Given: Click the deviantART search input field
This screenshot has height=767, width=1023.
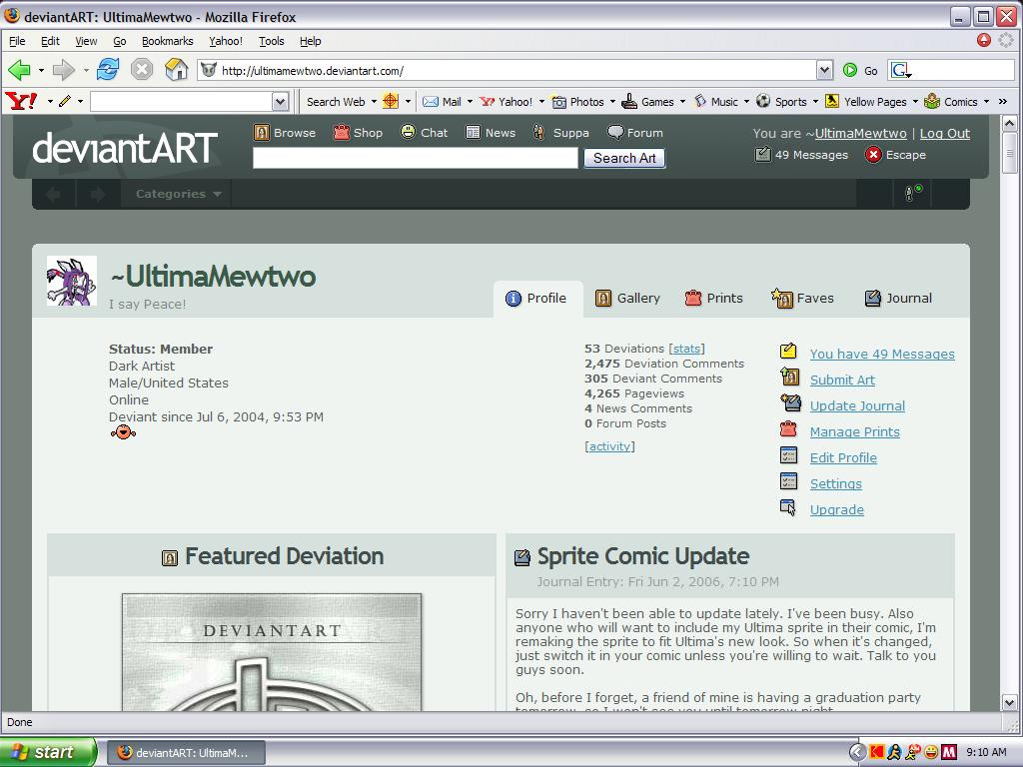Looking at the screenshot, I should (415, 158).
